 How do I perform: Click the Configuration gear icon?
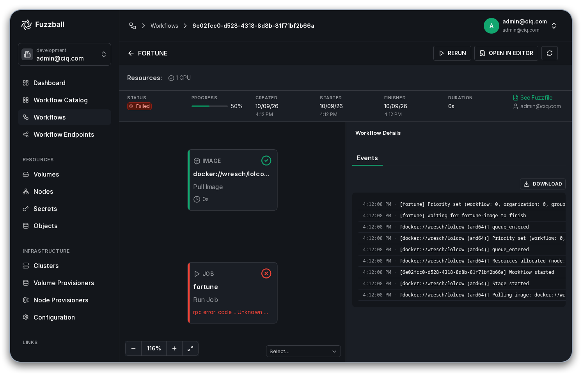(26, 317)
